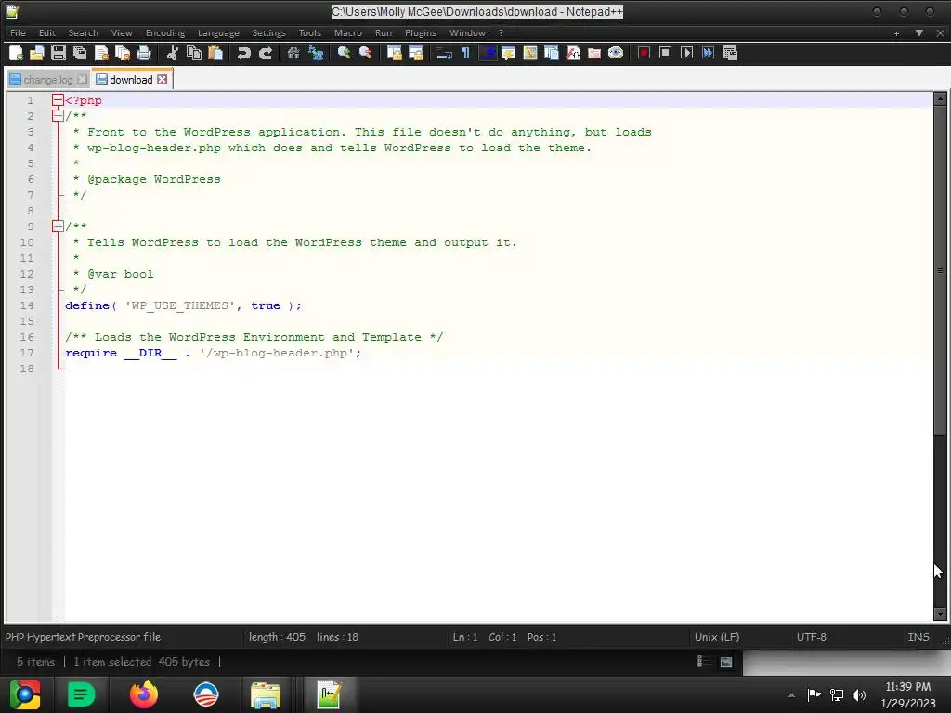Toggle synchronized vertical scrolling
This screenshot has width=951, height=713.
[x=394, y=53]
